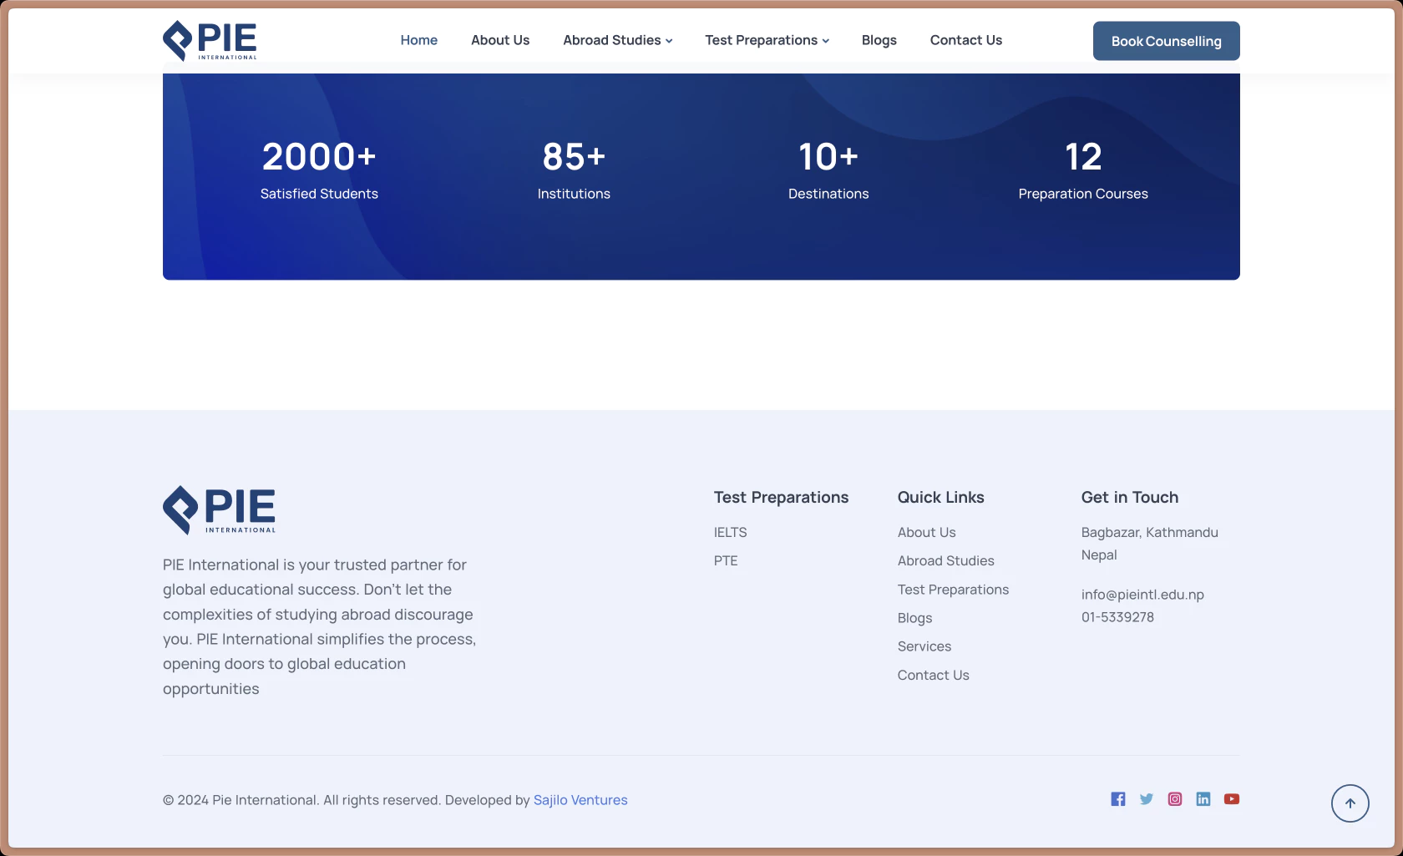Image resolution: width=1403 pixels, height=856 pixels.
Task: Open the LinkedIn social icon
Action: 1203,799
